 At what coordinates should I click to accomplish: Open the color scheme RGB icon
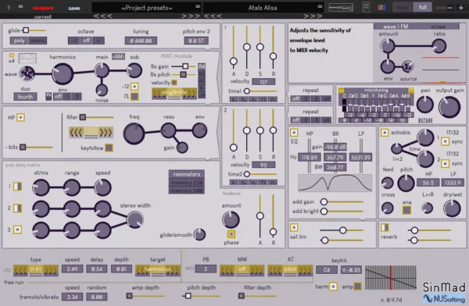click(381, 8)
